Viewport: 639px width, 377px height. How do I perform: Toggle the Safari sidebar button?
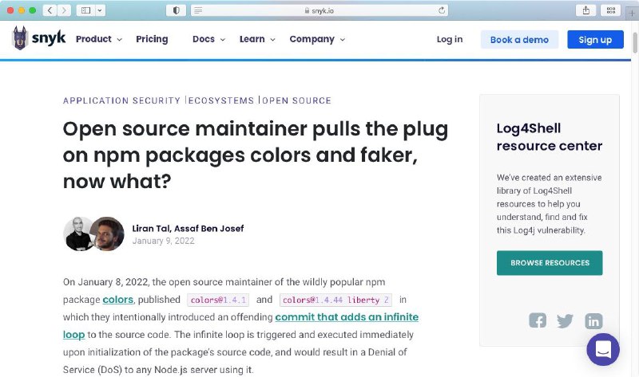(x=86, y=10)
